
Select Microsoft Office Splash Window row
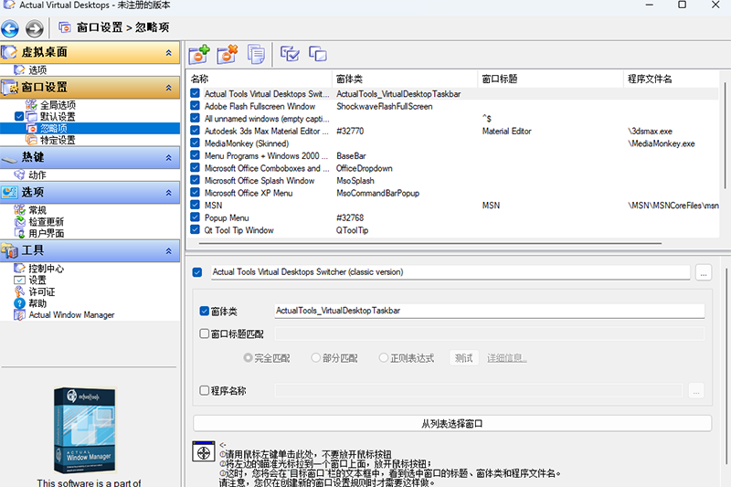pyautogui.click(x=454, y=180)
